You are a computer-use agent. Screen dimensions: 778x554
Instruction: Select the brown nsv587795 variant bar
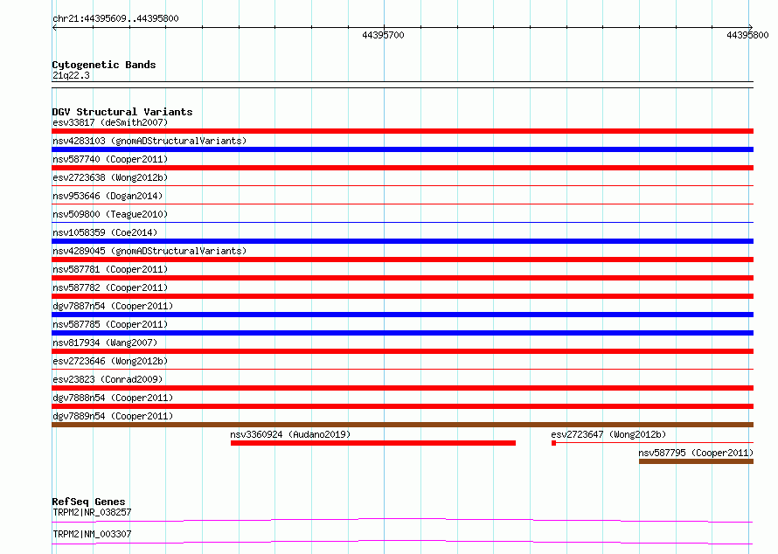point(696,461)
